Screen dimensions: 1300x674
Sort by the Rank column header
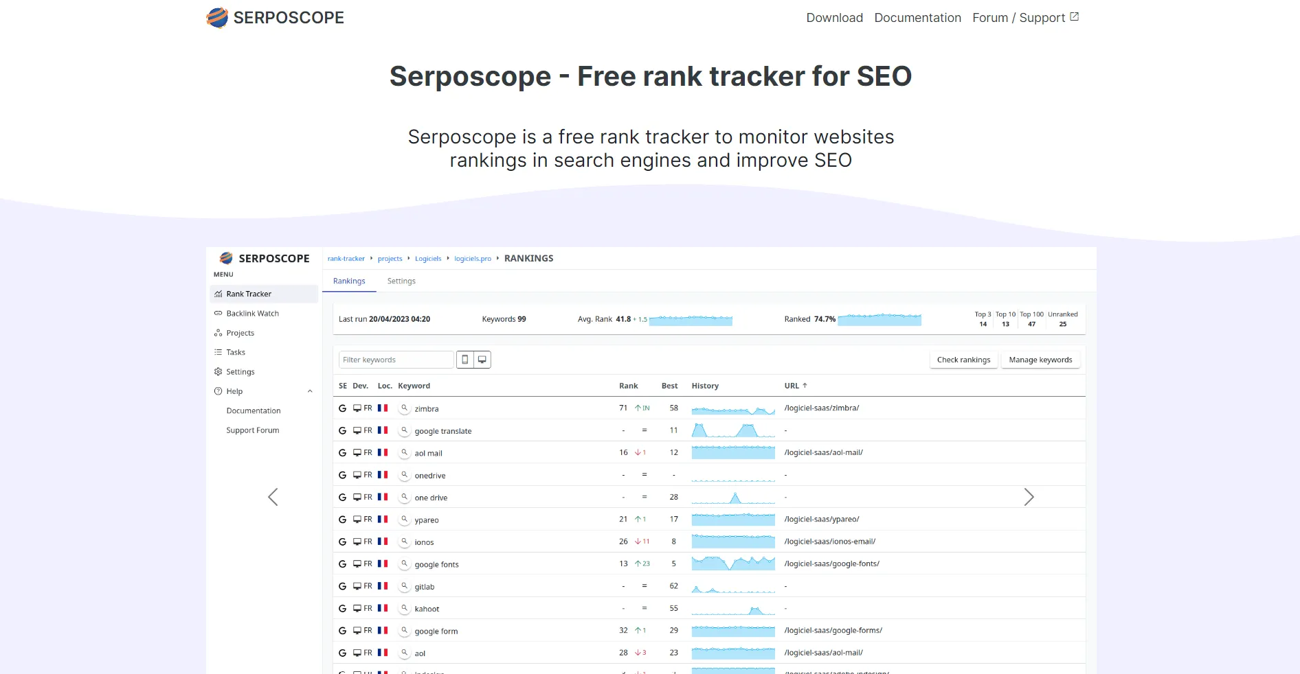[x=628, y=386]
